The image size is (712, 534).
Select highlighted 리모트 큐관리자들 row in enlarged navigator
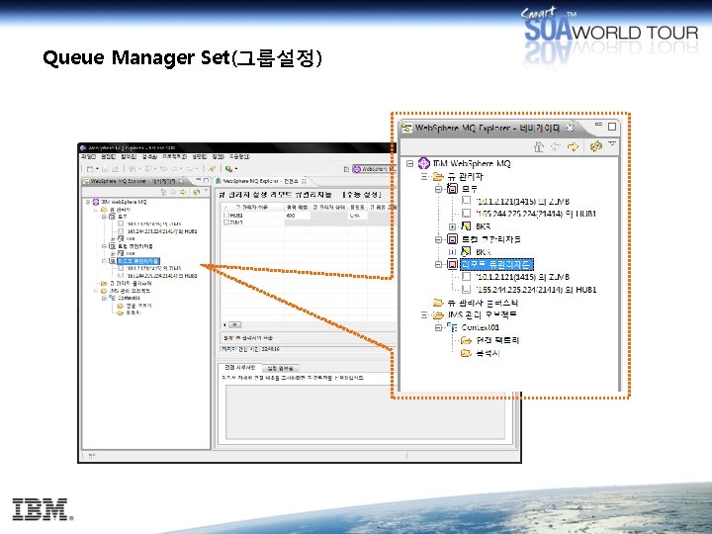click(496, 264)
